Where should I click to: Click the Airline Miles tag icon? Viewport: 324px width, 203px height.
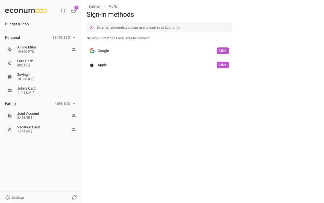pyautogui.click(x=10, y=49)
